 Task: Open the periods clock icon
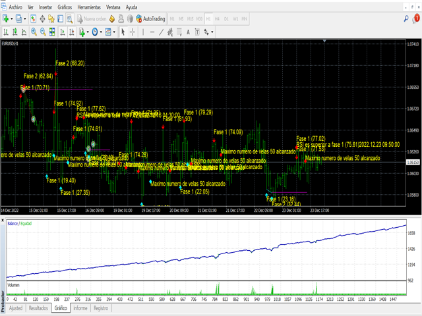click(95, 32)
